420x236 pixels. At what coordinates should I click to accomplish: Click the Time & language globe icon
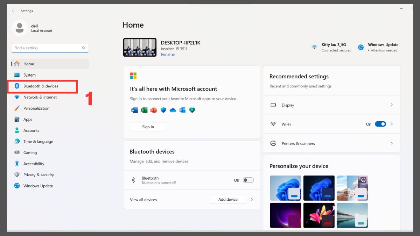(17, 142)
